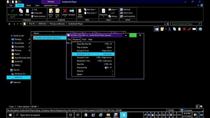Collapse the ribbon with the chevron
Image resolution: width=210 pixels, height=118 pixels.
[198, 5]
